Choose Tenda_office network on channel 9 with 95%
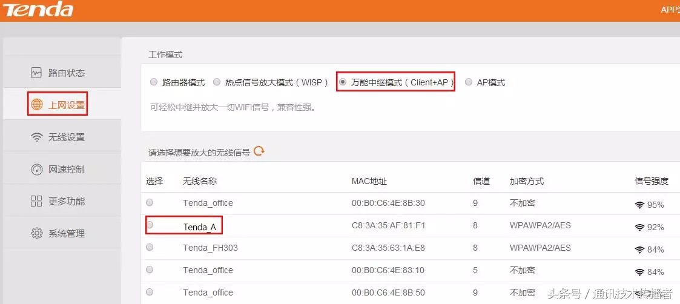This screenshot has width=680, height=304. [150, 202]
